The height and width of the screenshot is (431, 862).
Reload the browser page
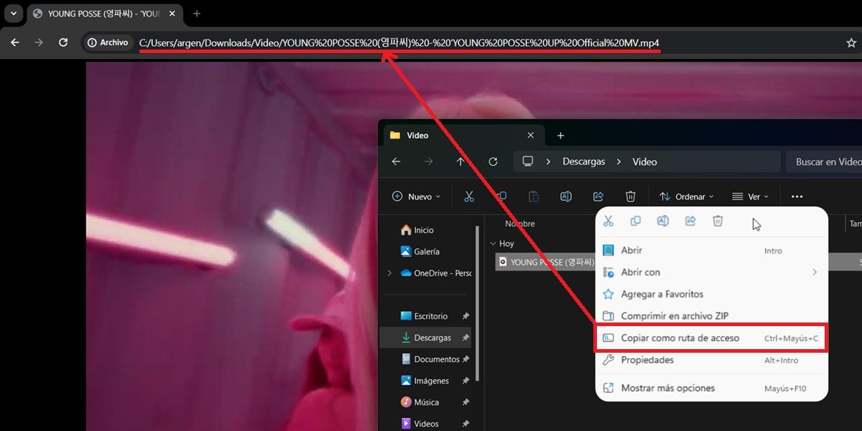tap(63, 42)
